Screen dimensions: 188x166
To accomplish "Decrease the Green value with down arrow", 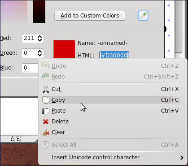I will (39, 55).
